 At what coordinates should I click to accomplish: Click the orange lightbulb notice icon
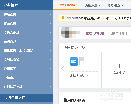click(x=63, y=18)
